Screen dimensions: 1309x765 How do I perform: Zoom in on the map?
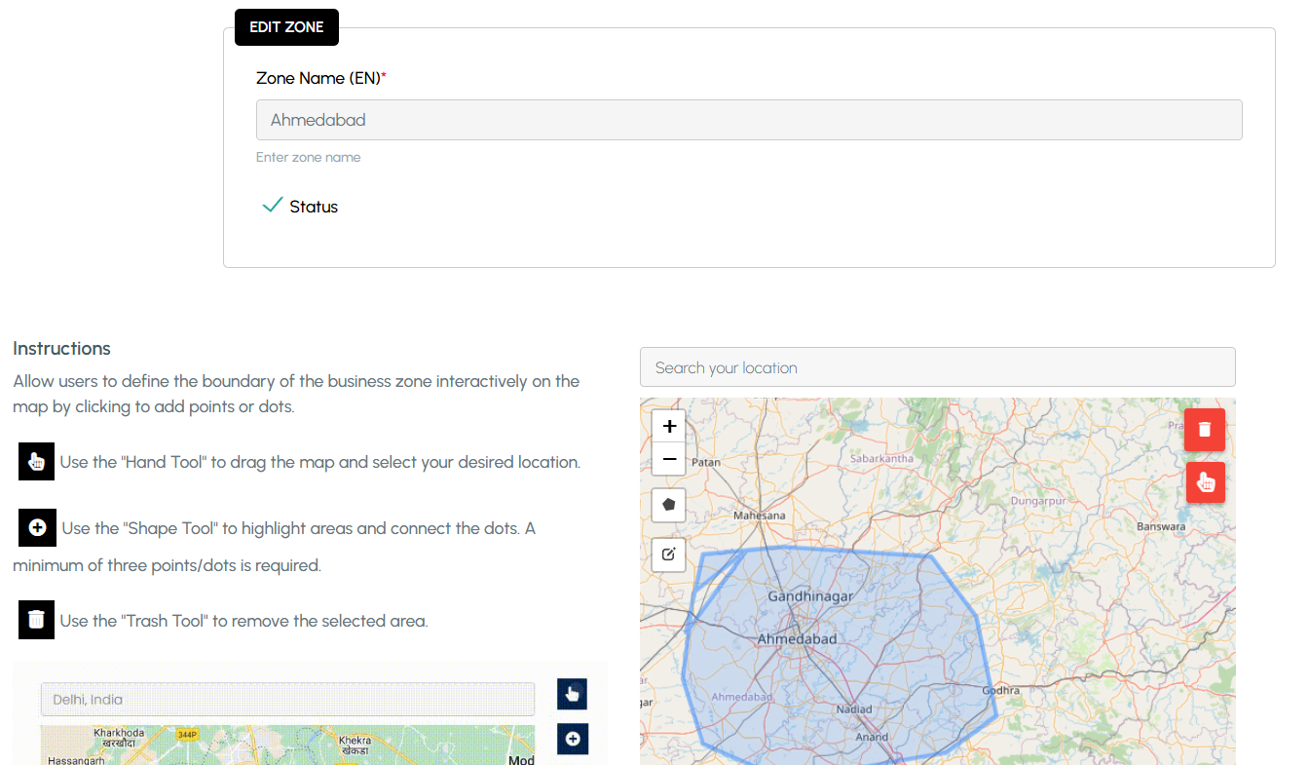[x=669, y=426]
